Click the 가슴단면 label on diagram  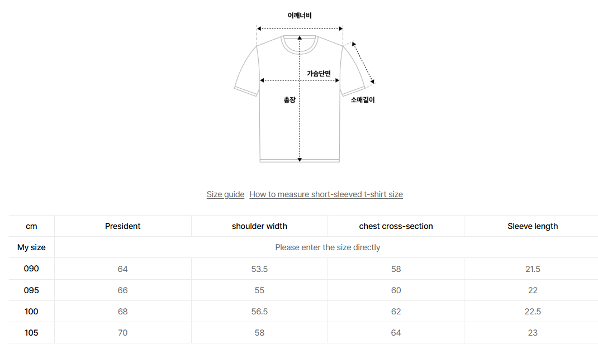click(x=319, y=74)
